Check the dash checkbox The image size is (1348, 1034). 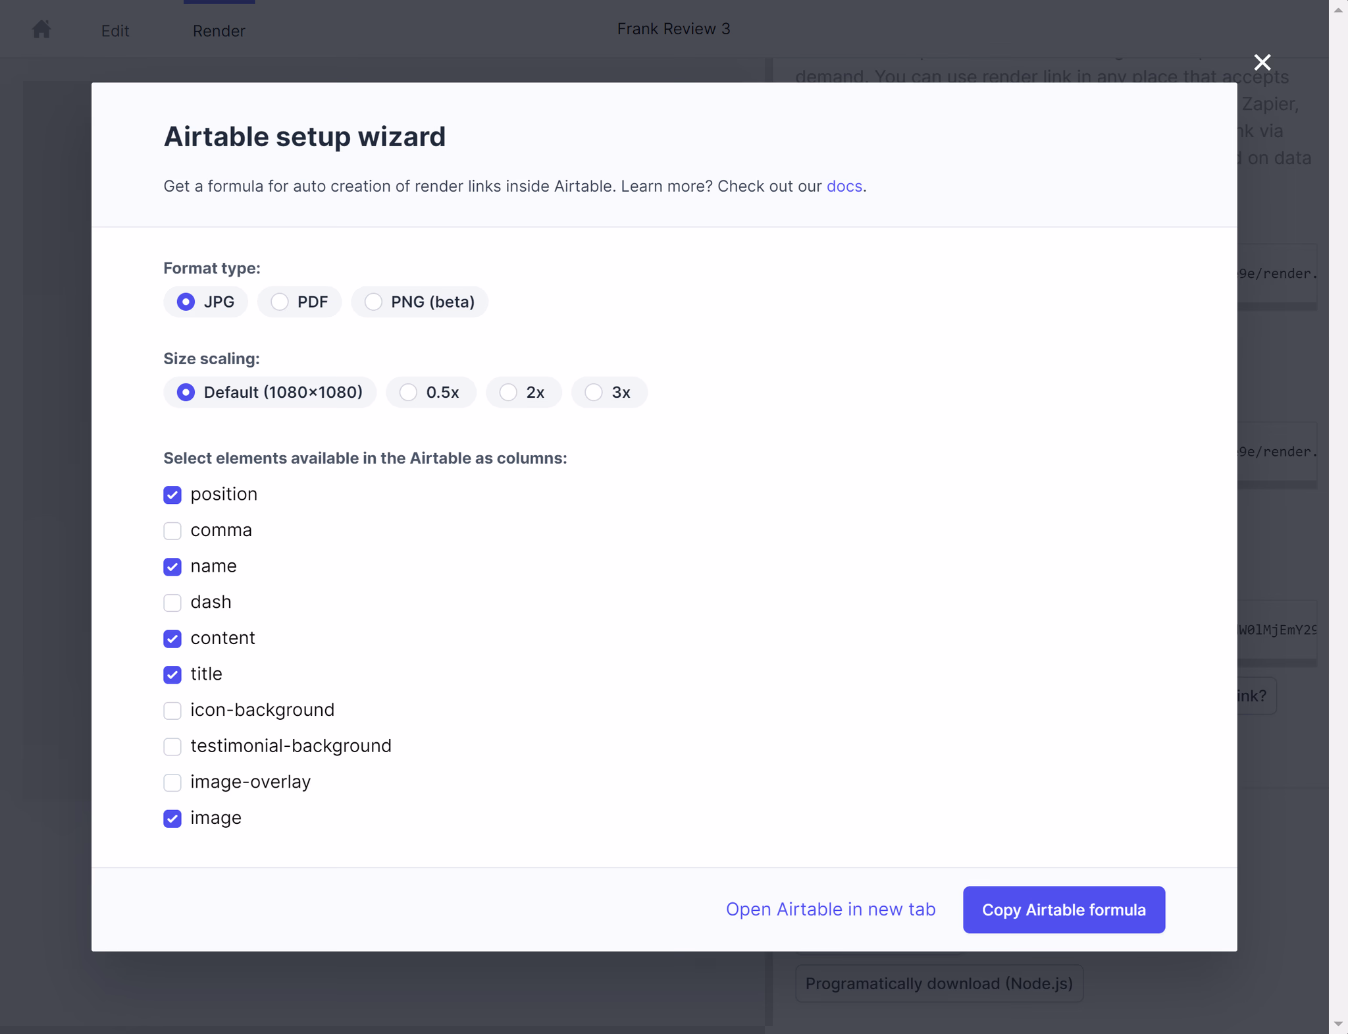point(172,603)
